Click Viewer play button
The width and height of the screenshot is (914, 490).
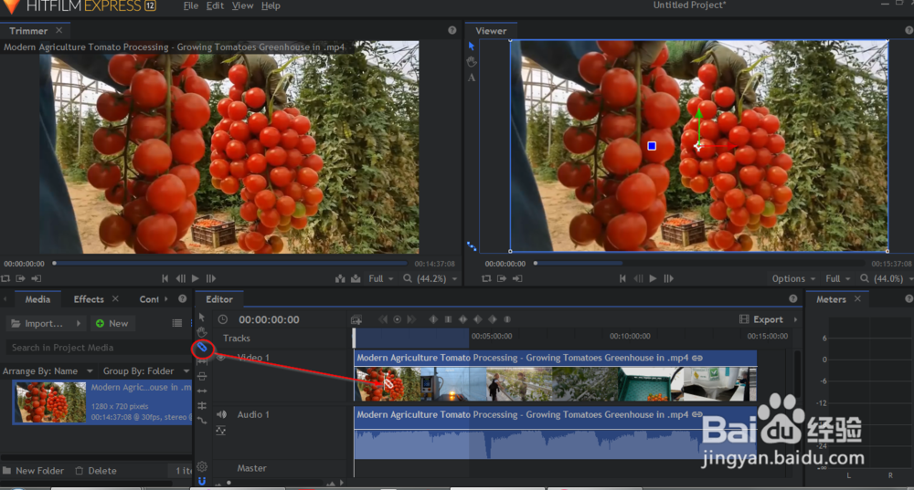(x=653, y=278)
